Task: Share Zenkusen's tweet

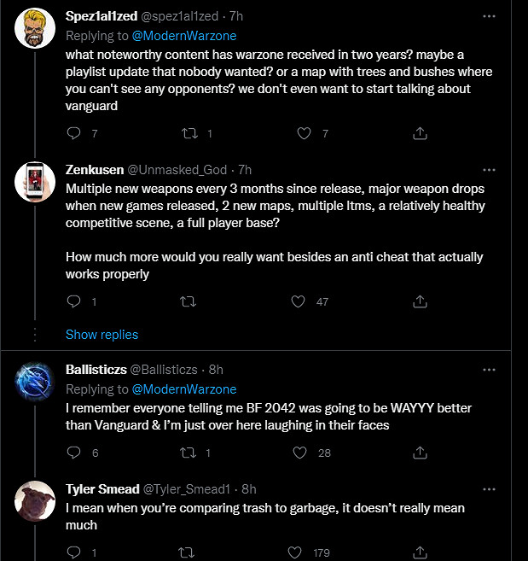Action: [420, 301]
